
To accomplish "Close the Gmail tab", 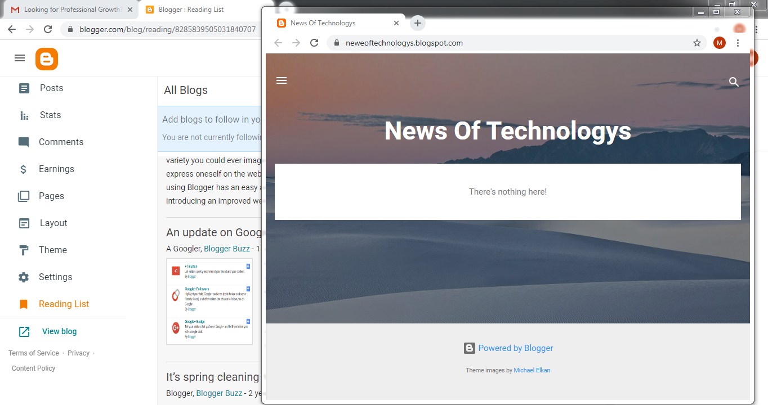I will (x=130, y=10).
